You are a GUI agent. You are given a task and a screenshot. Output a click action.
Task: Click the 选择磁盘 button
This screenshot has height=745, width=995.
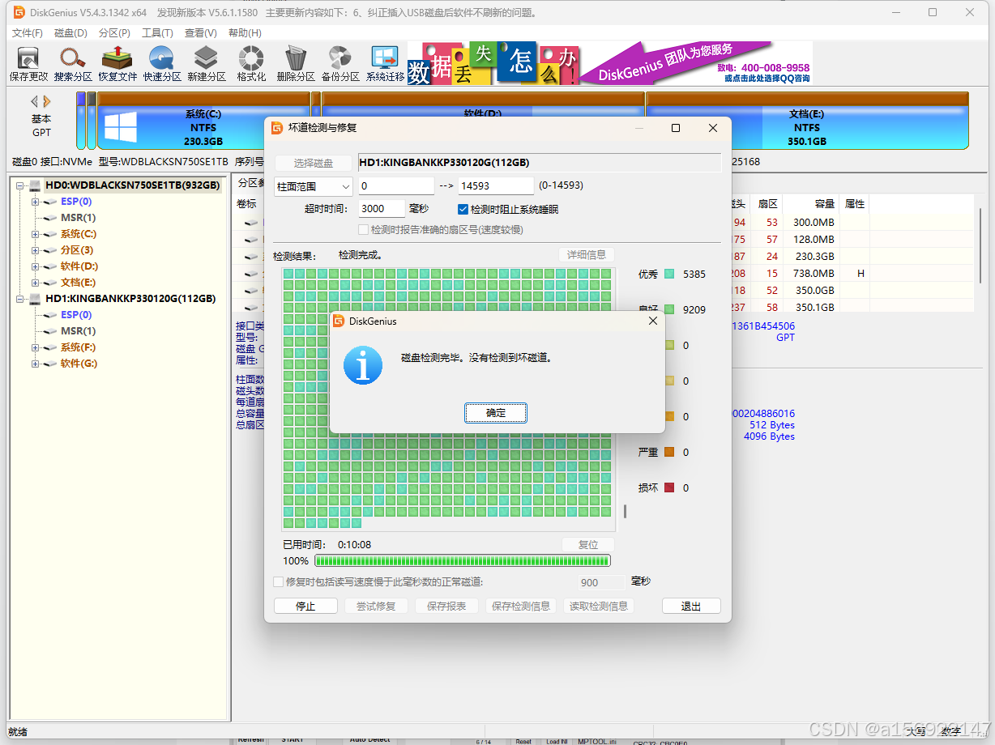click(x=314, y=163)
